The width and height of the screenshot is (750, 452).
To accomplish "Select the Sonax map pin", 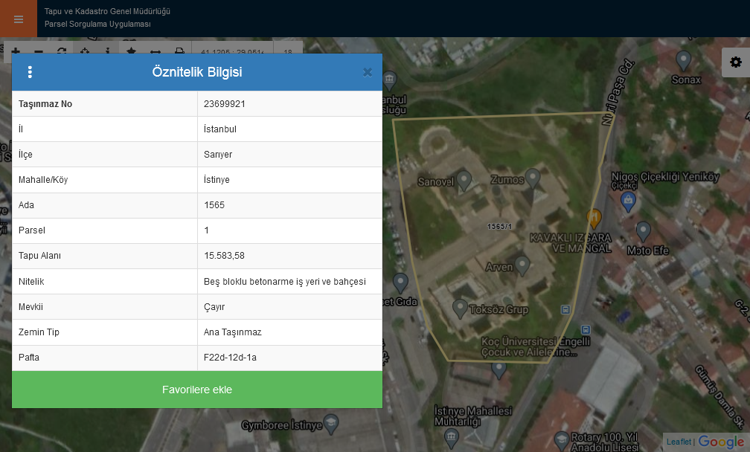I will pos(683,60).
